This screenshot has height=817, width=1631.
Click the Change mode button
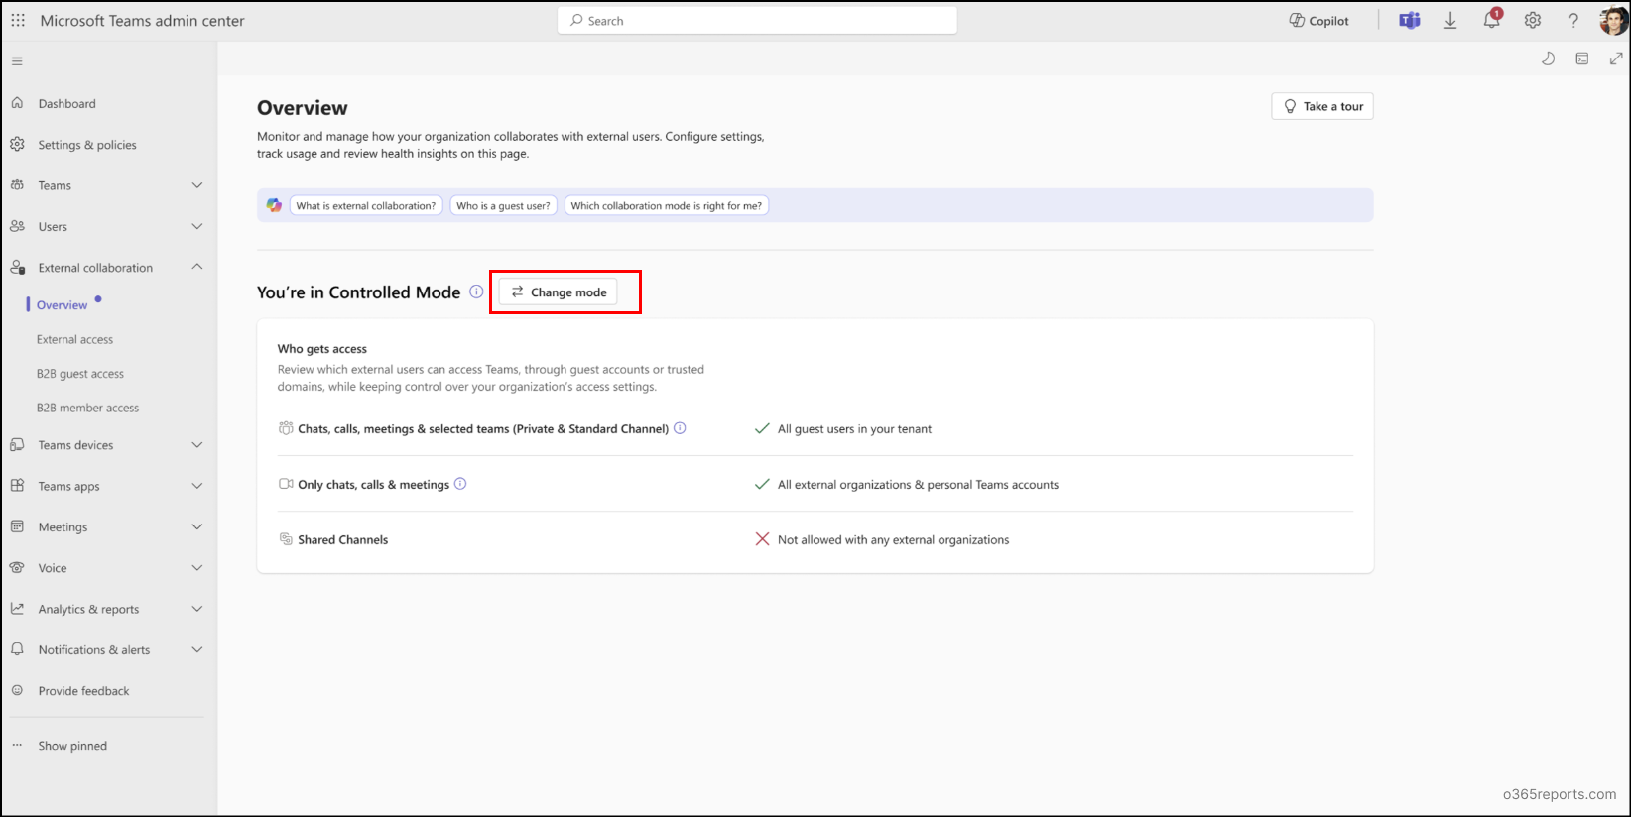pyautogui.click(x=558, y=292)
